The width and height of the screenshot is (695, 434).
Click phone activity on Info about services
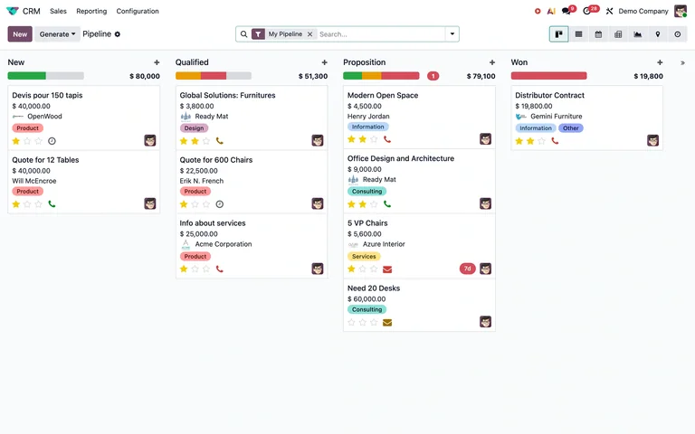tap(219, 269)
